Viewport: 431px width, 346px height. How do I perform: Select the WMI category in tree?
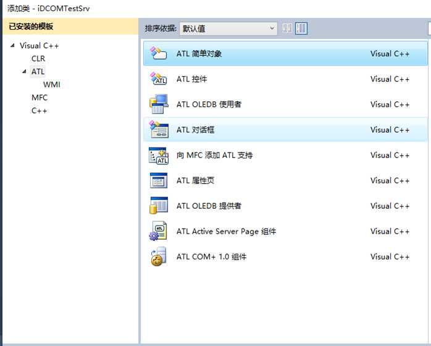(52, 85)
